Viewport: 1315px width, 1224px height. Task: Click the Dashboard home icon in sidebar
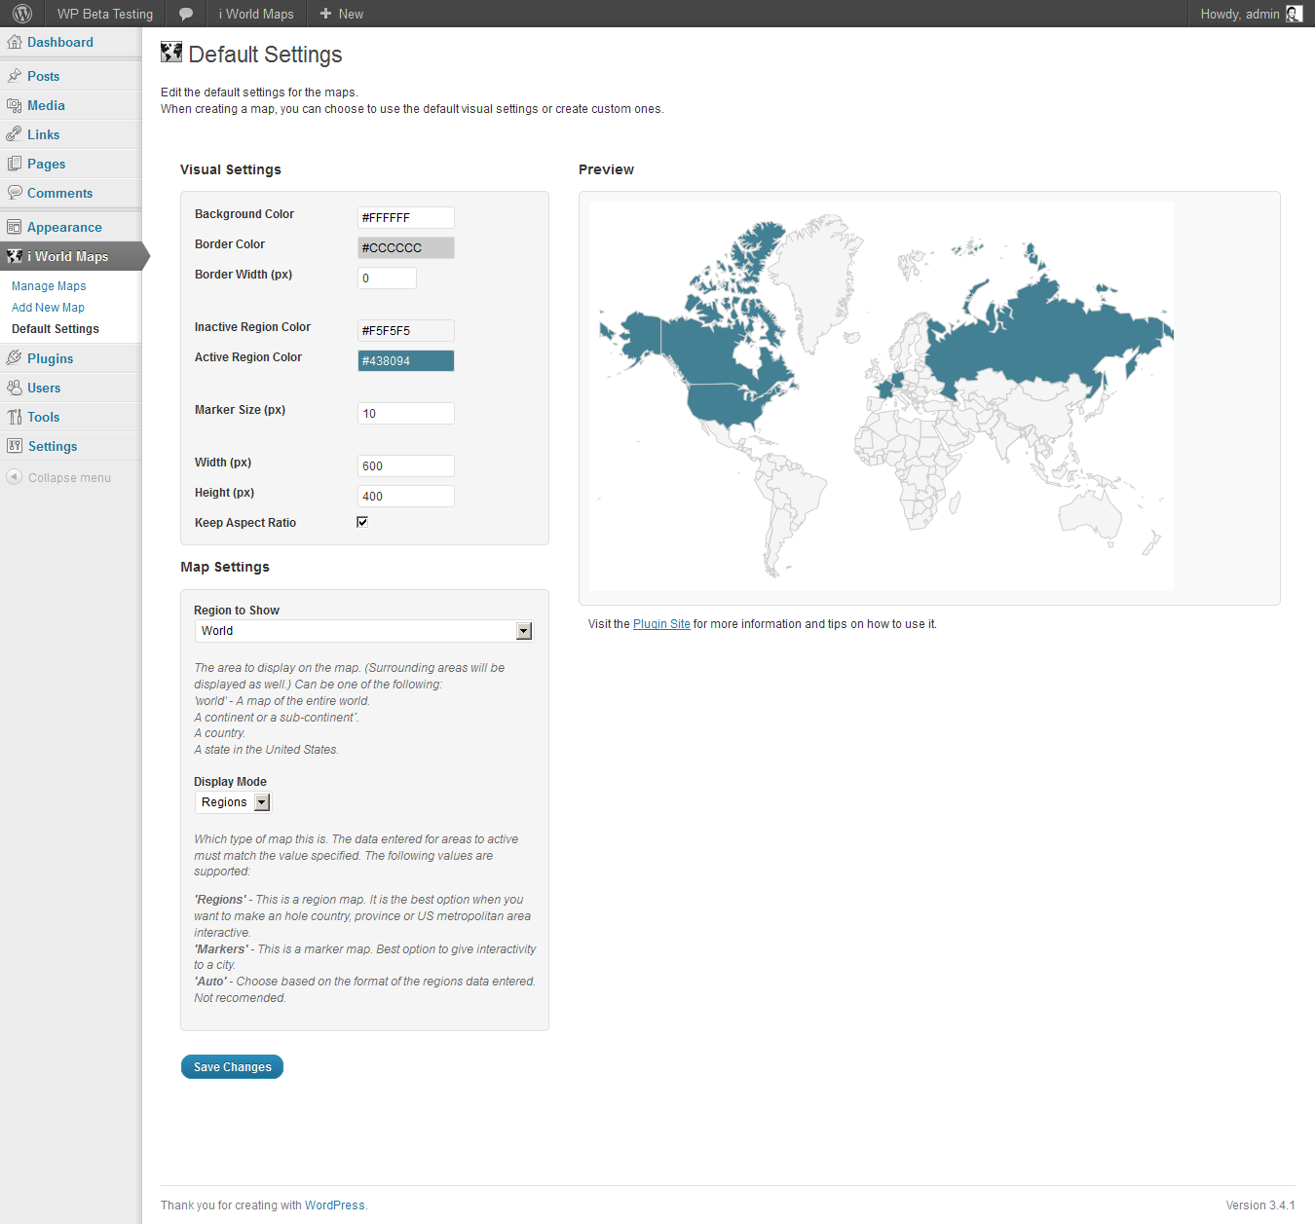tap(15, 42)
